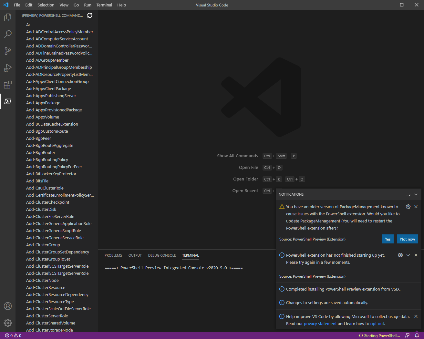
Task: Click the Starting PowerShell status item
Action: (379, 336)
